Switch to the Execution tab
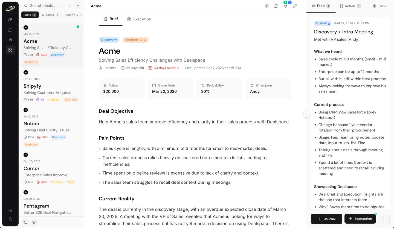Viewport: 394px width, 228px height. [x=139, y=19]
